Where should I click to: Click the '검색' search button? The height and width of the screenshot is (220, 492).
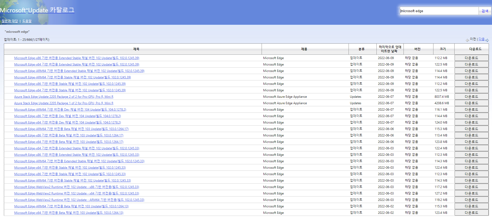(x=485, y=11)
